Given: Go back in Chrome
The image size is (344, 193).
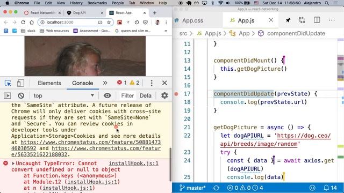Looking at the screenshot, I should tap(6, 22).
